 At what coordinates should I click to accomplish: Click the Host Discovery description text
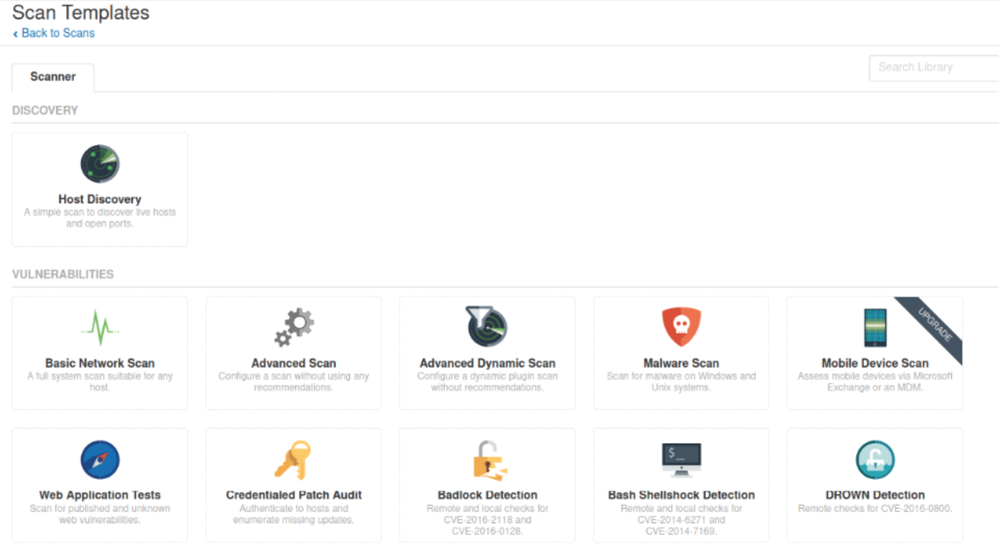(100, 218)
